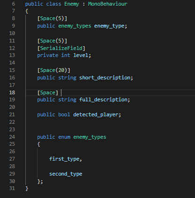Screen dimensions: 195x198
Task: Click the level variable on line 13
Action: point(81,55)
